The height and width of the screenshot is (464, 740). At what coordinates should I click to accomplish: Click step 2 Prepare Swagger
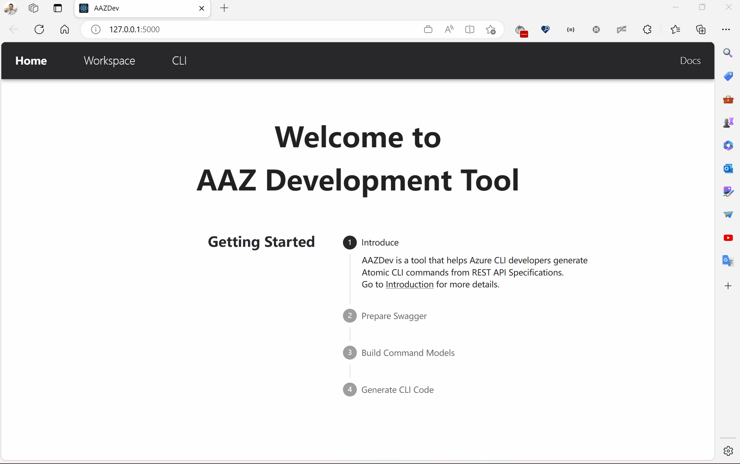point(394,316)
